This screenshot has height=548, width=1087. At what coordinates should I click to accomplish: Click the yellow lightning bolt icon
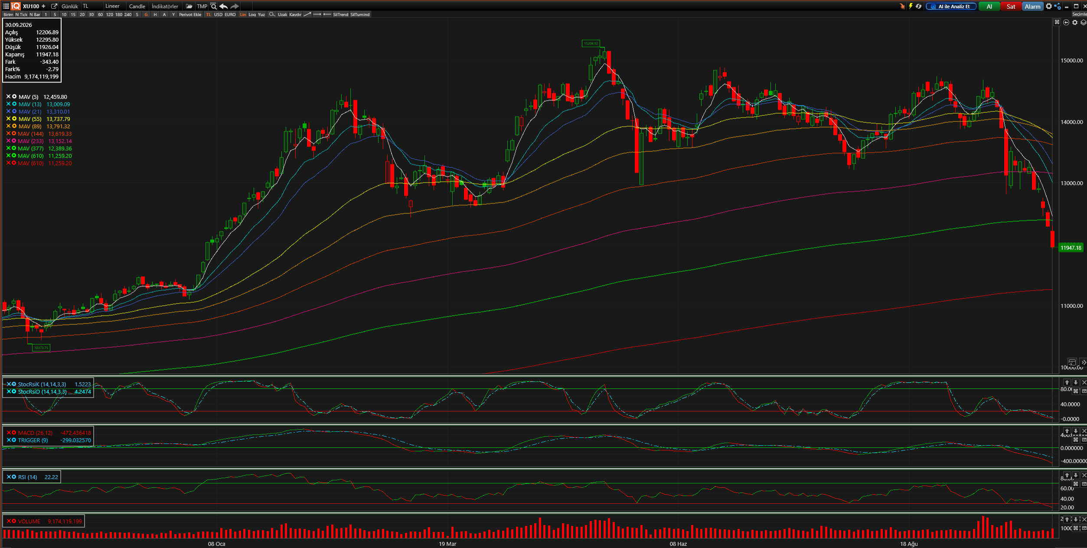tap(911, 6)
